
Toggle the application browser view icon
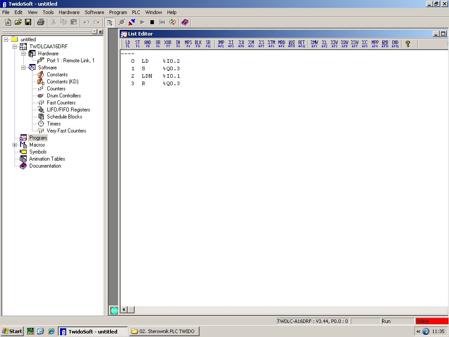[110, 22]
